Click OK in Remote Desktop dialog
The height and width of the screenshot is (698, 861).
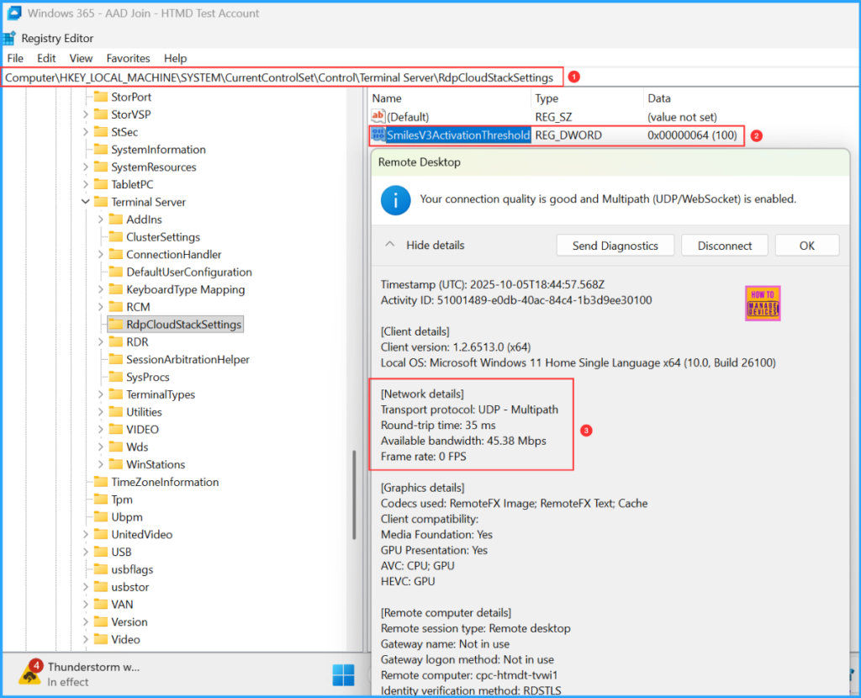[806, 246]
